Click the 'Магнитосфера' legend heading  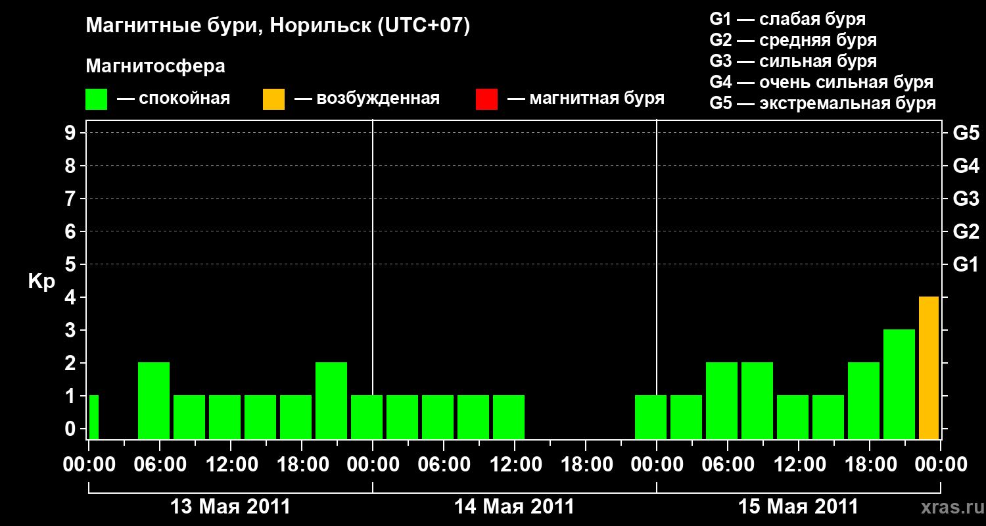[x=156, y=66]
